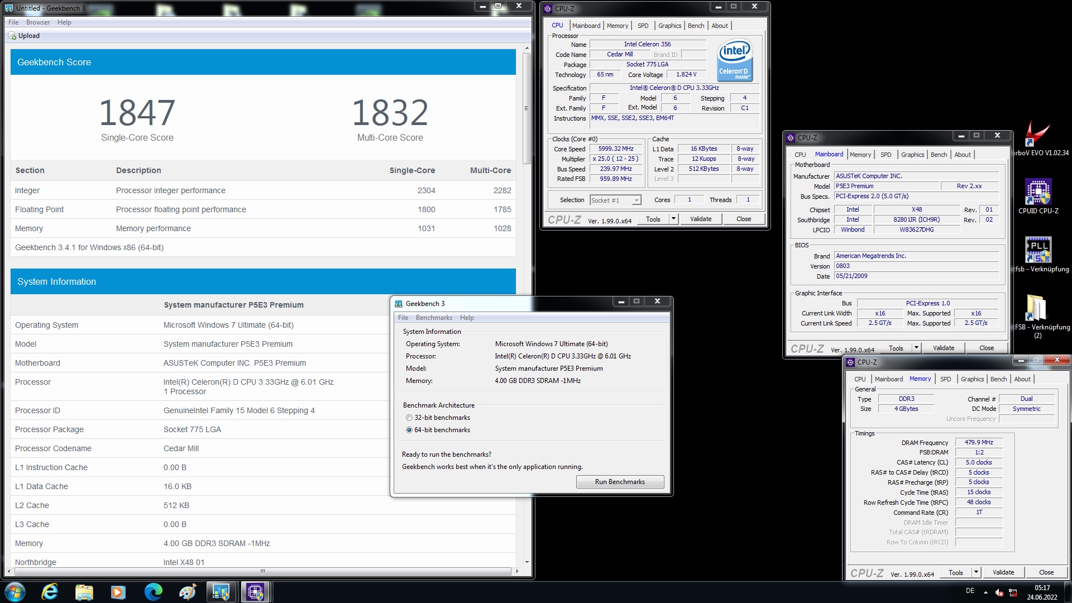This screenshot has width=1072, height=603.
Task: Expand Tools dropdown arrow in Memory window
Action: (976, 572)
